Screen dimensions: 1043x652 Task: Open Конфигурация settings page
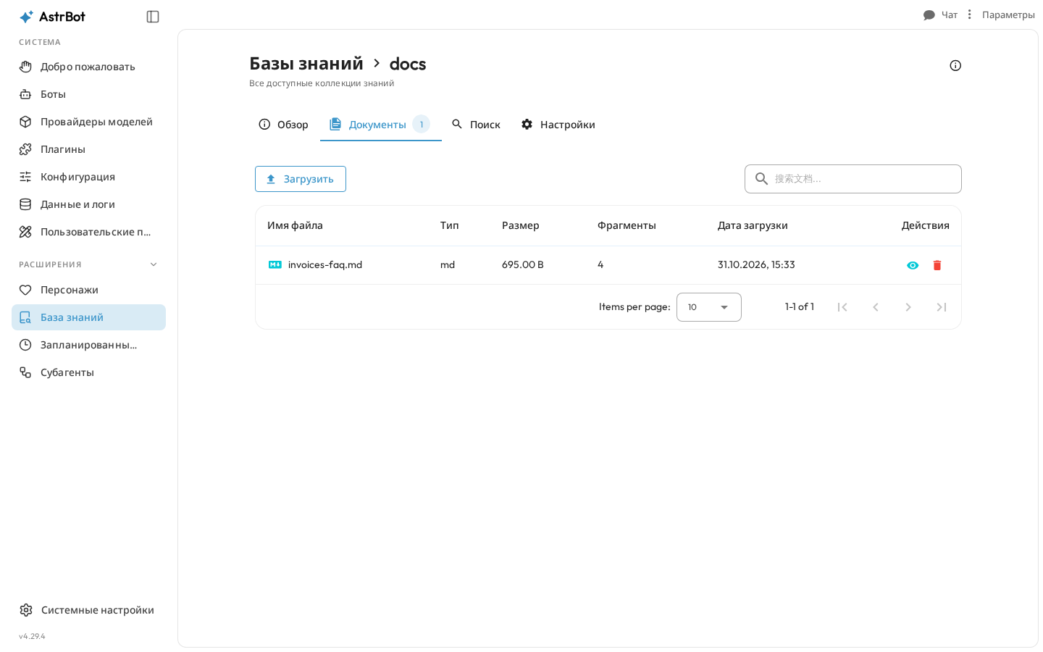88,177
